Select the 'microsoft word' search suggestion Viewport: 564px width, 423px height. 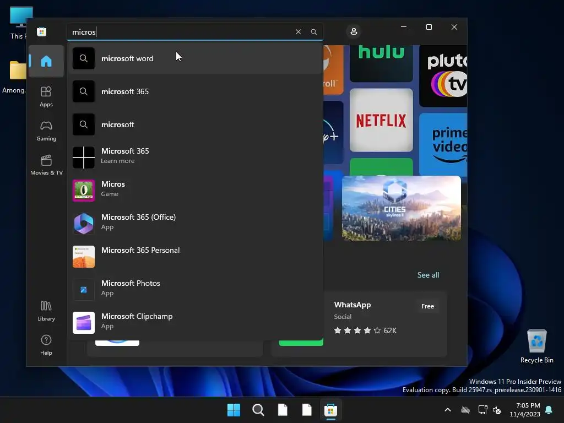tap(195, 58)
